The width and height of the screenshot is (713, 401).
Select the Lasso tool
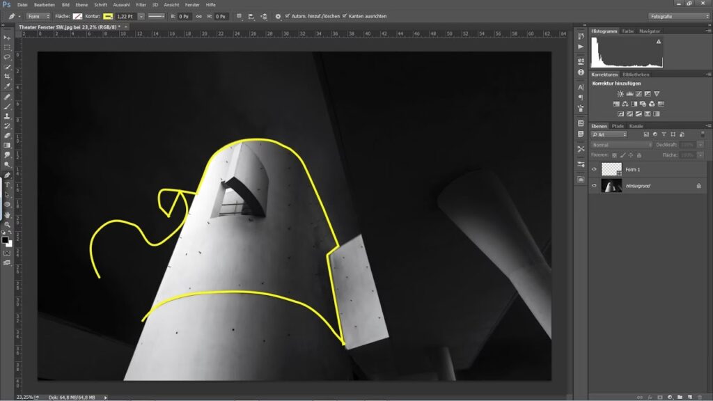(x=7, y=57)
